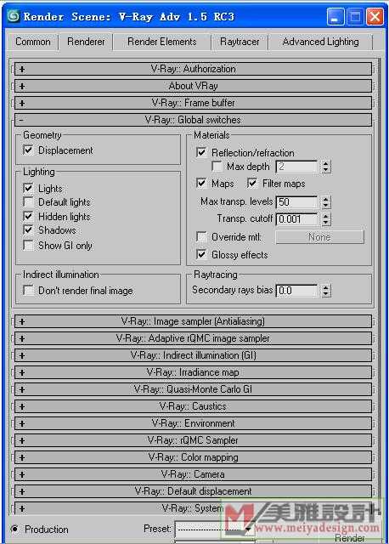
Task: Enable the Default lights checkbox
Action: click(28, 202)
